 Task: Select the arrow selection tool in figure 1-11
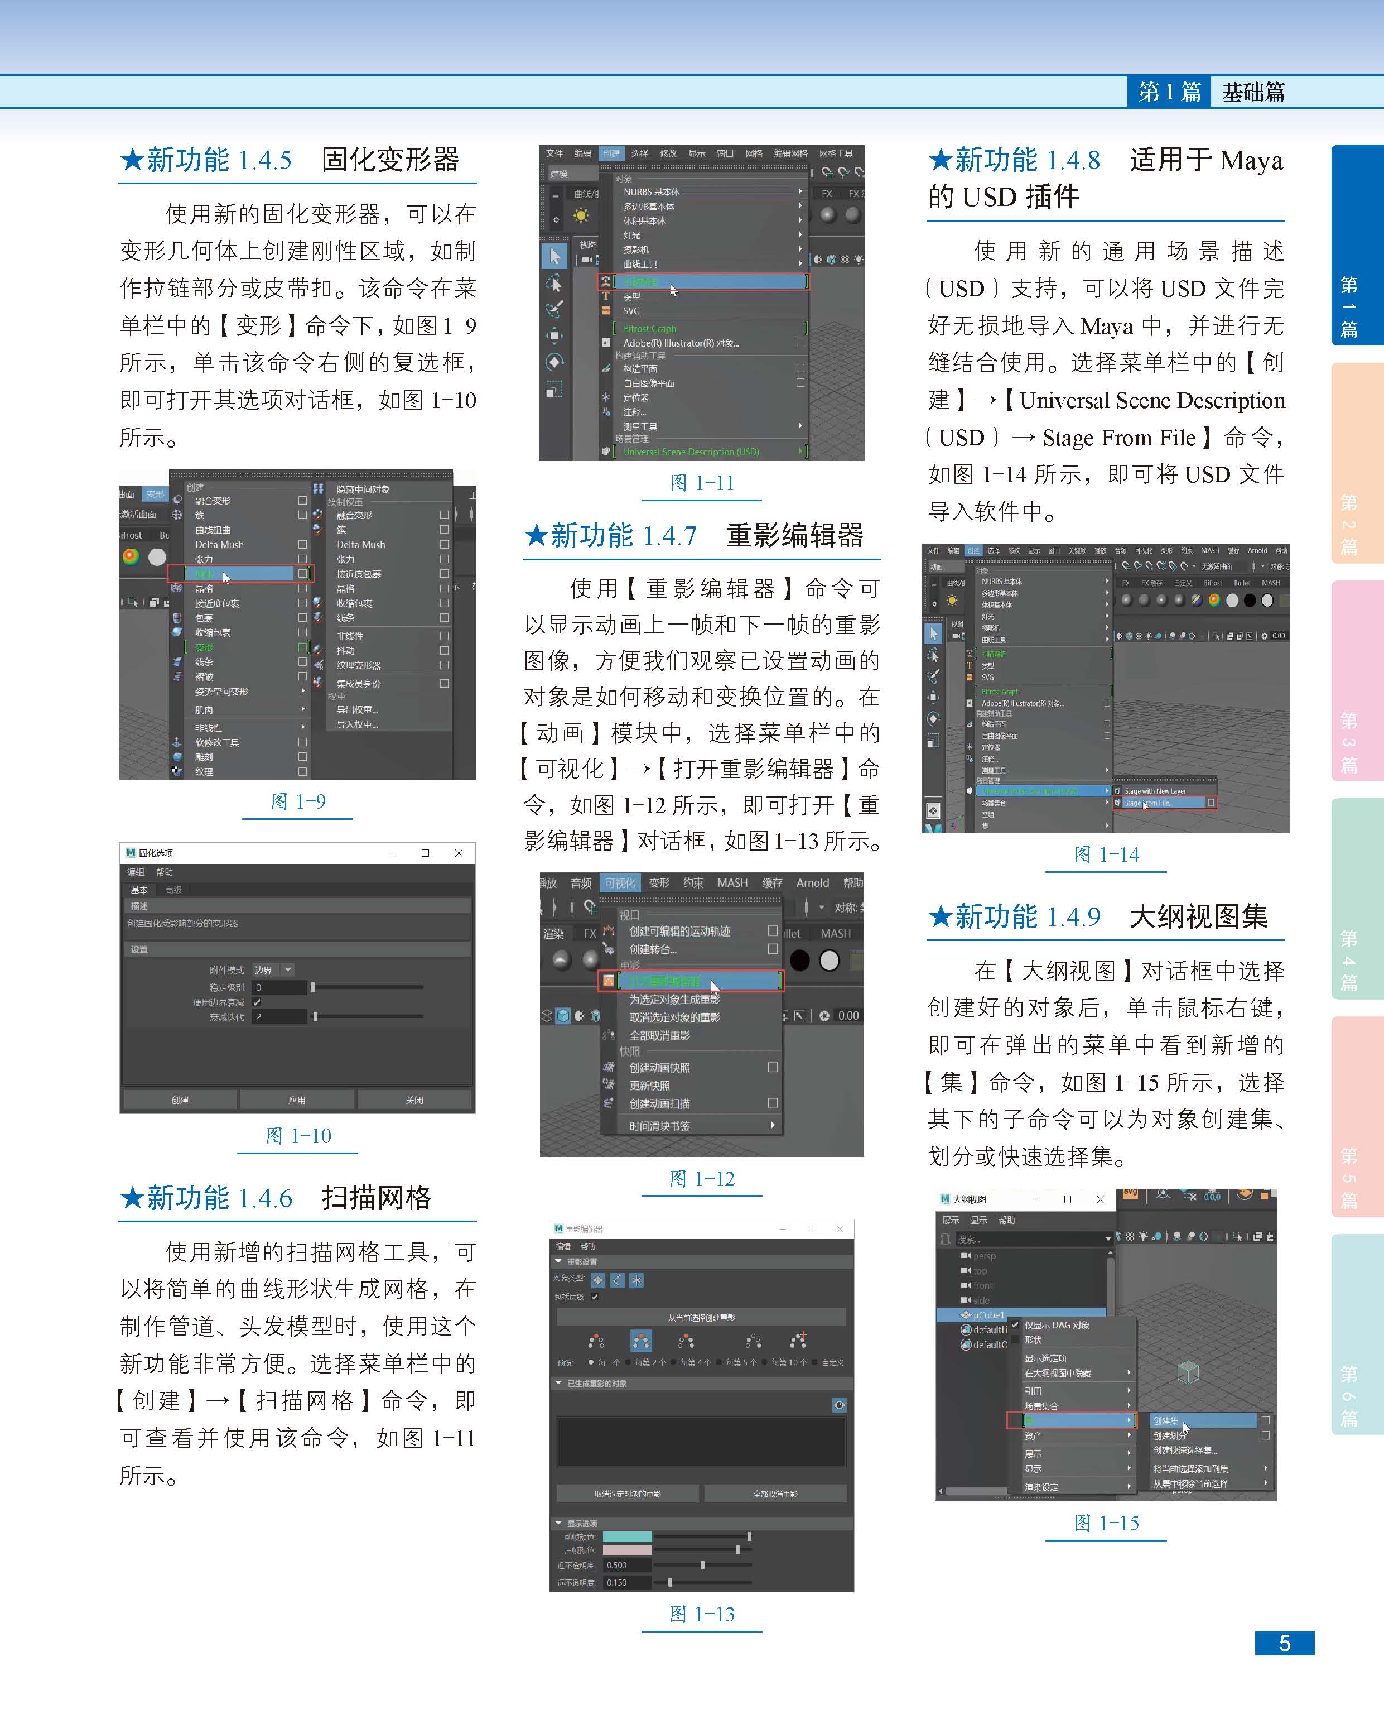point(555,256)
